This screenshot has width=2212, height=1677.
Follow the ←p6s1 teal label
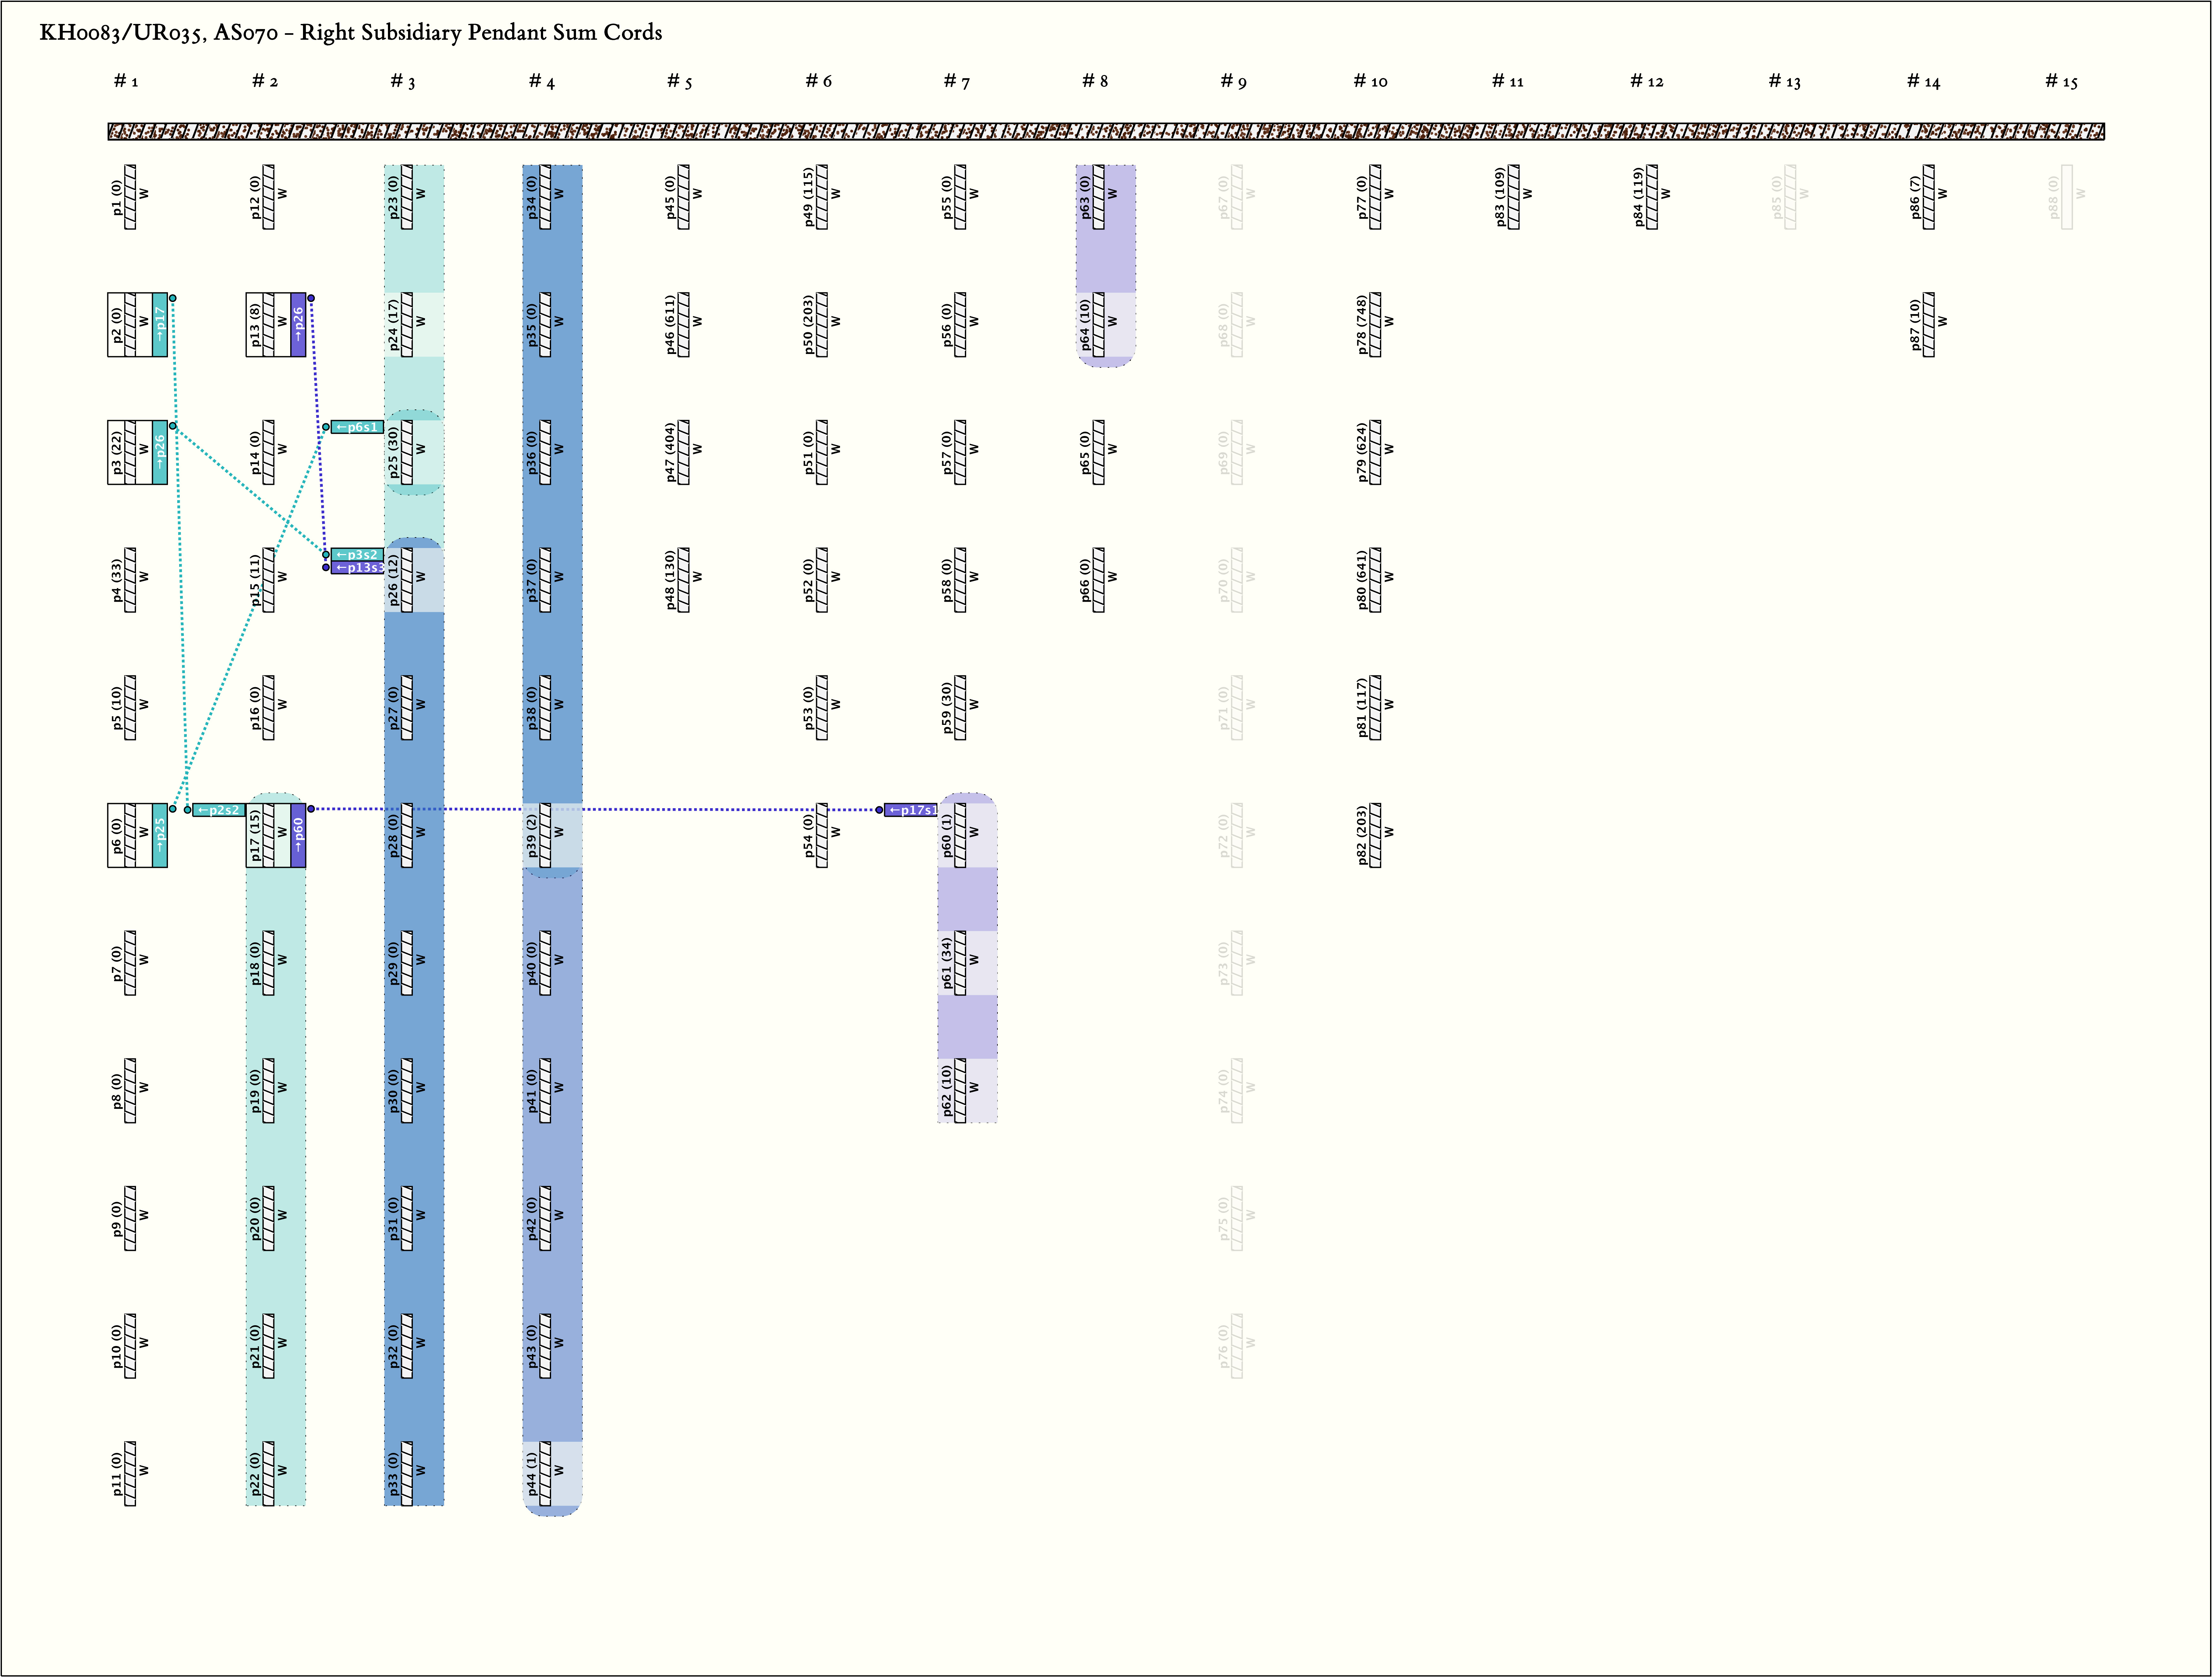tap(357, 427)
